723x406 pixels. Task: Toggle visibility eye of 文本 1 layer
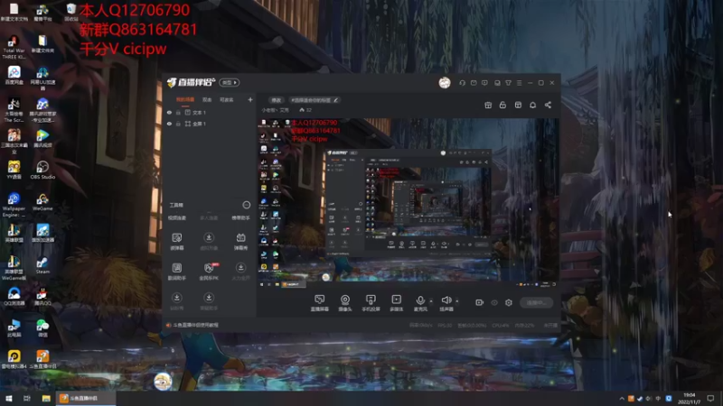pos(169,112)
